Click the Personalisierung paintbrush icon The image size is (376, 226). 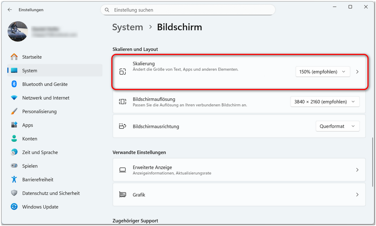[14, 111]
